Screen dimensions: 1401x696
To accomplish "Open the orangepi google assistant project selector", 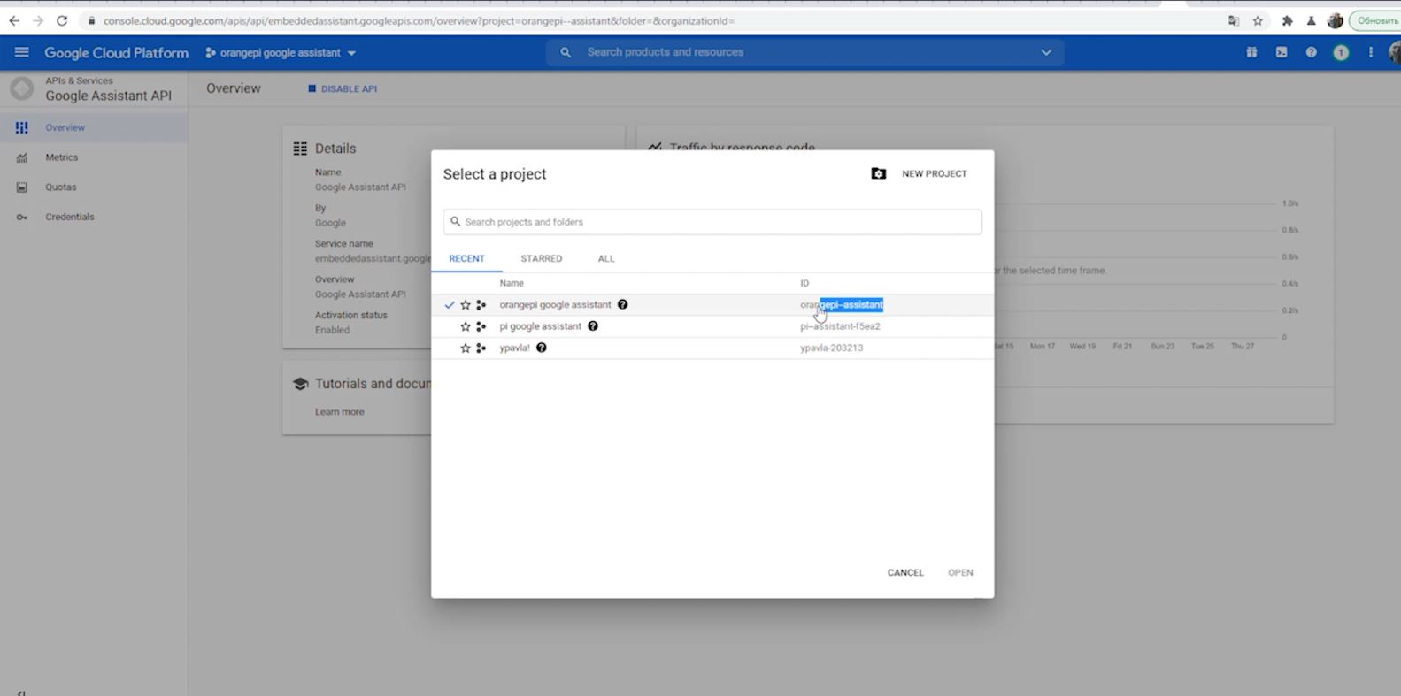I will click(281, 53).
